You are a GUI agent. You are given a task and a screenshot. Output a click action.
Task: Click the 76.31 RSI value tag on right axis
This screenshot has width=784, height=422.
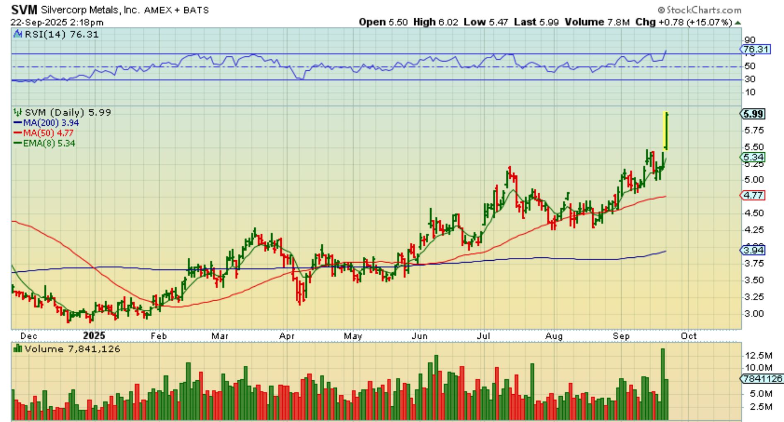(755, 49)
